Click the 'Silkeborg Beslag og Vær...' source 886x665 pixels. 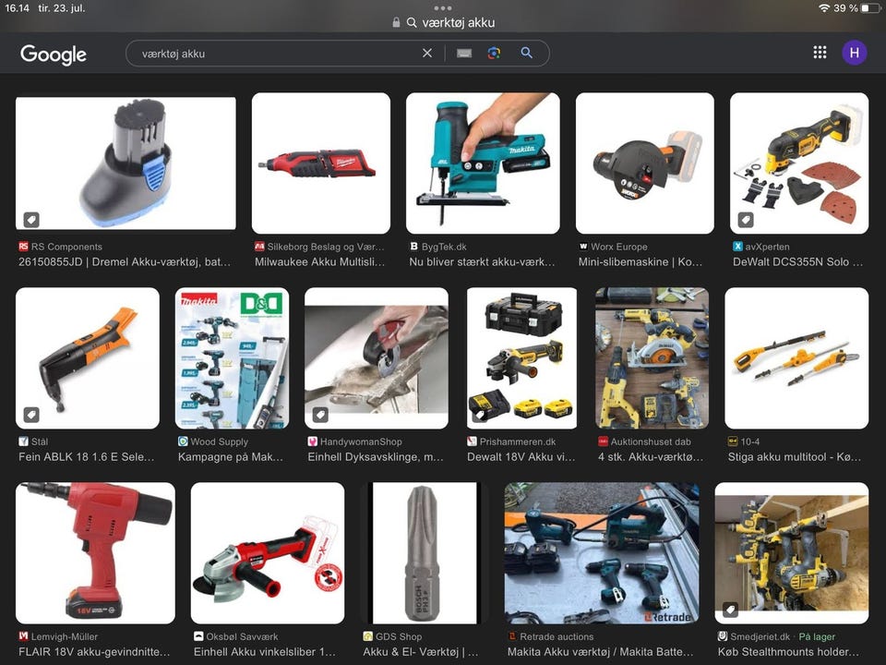(326, 247)
